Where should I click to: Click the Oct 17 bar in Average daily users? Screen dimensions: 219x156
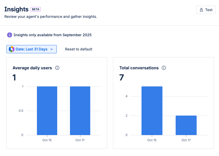click(x=80, y=110)
